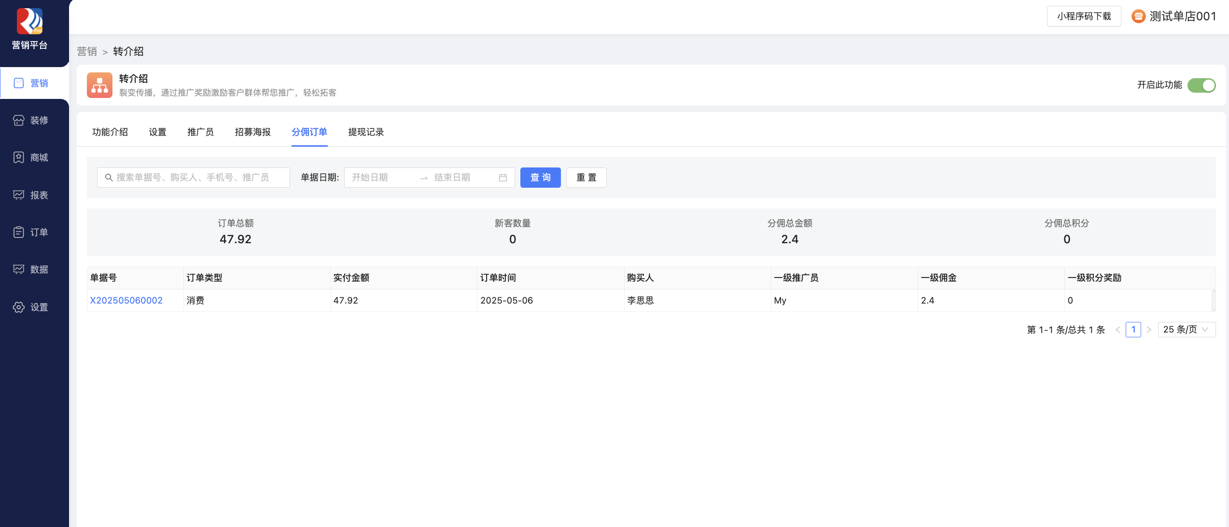The image size is (1229, 527).
Task: Click the orange 转介绍 feature icon
Action: (99, 85)
